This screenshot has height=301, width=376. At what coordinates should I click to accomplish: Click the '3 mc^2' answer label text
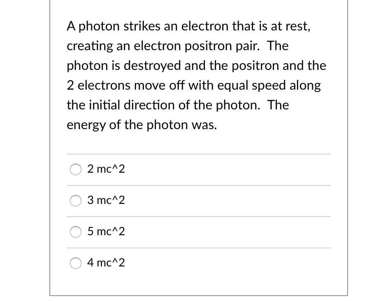coord(106,200)
